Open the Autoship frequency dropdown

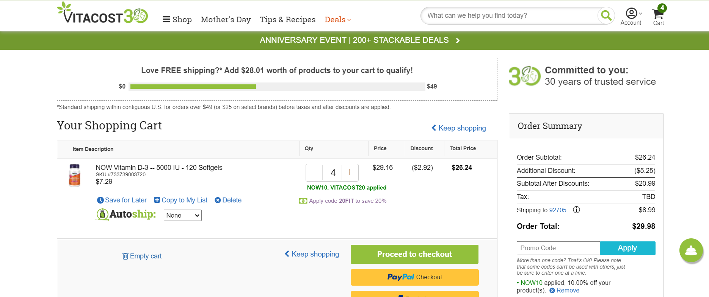pos(183,215)
